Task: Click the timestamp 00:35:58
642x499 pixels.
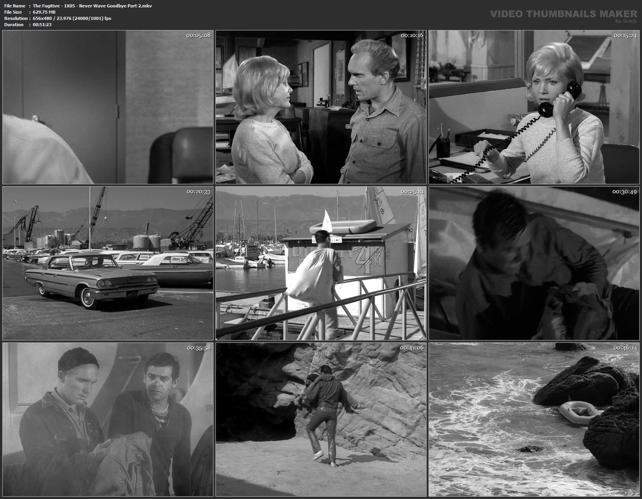Action: (x=199, y=348)
